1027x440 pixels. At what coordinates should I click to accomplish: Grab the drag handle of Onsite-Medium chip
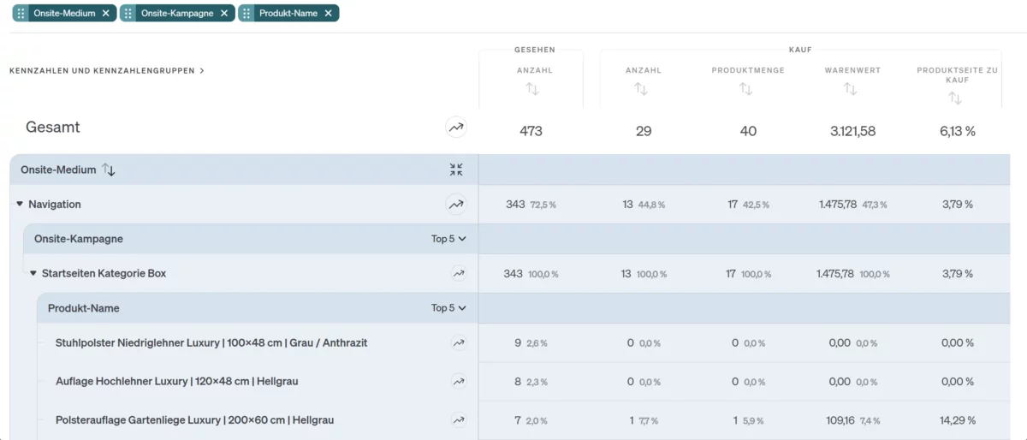21,13
